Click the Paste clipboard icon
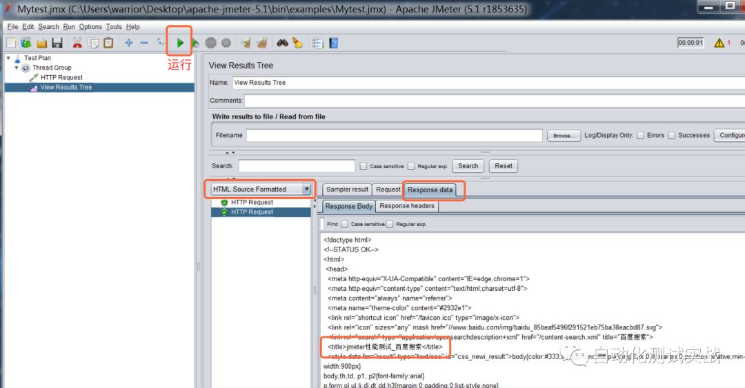 click(x=109, y=43)
